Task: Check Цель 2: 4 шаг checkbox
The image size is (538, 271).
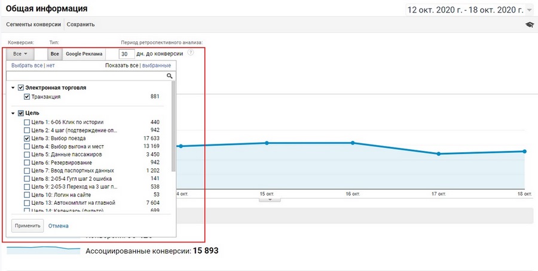Action: click(x=27, y=130)
